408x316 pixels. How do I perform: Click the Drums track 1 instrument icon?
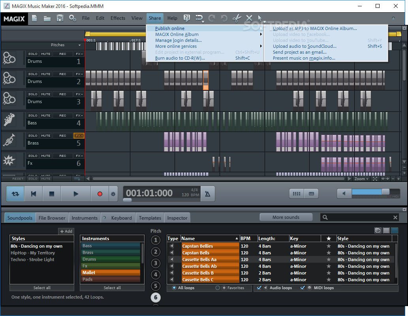click(9, 58)
